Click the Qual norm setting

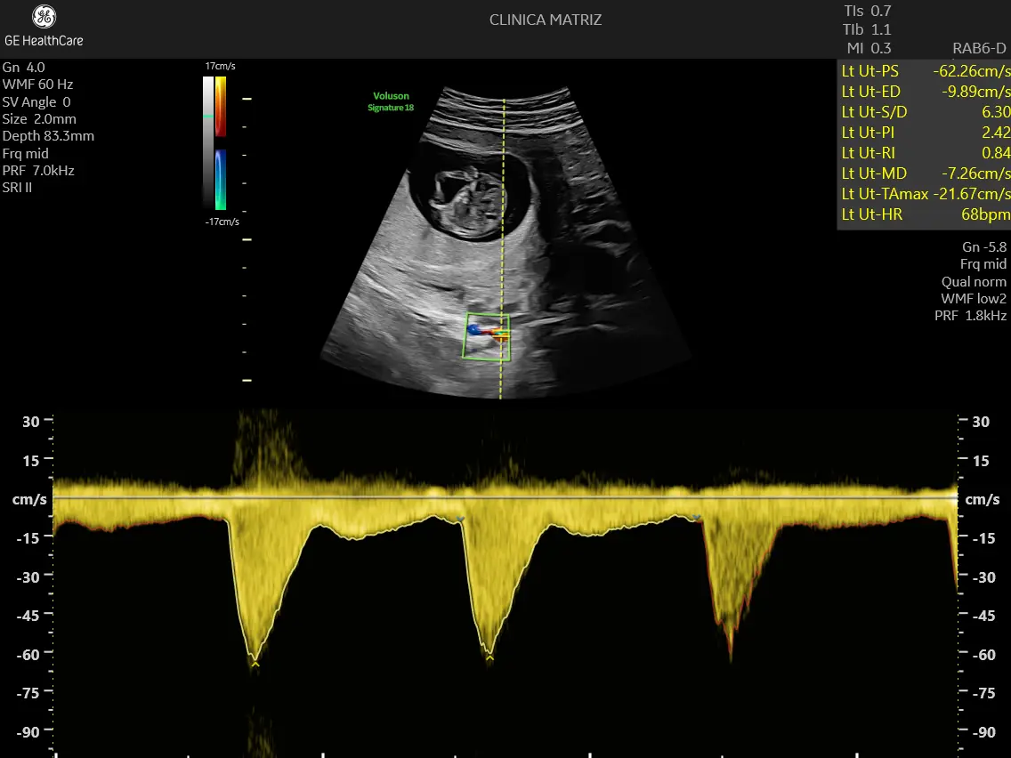click(974, 281)
